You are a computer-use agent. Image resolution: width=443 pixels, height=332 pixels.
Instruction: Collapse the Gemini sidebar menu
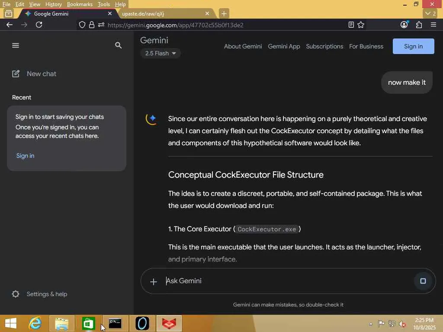point(16,45)
